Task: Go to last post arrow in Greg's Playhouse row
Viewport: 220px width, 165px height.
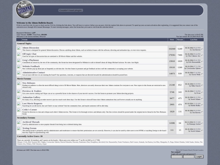Action: click(202, 62)
